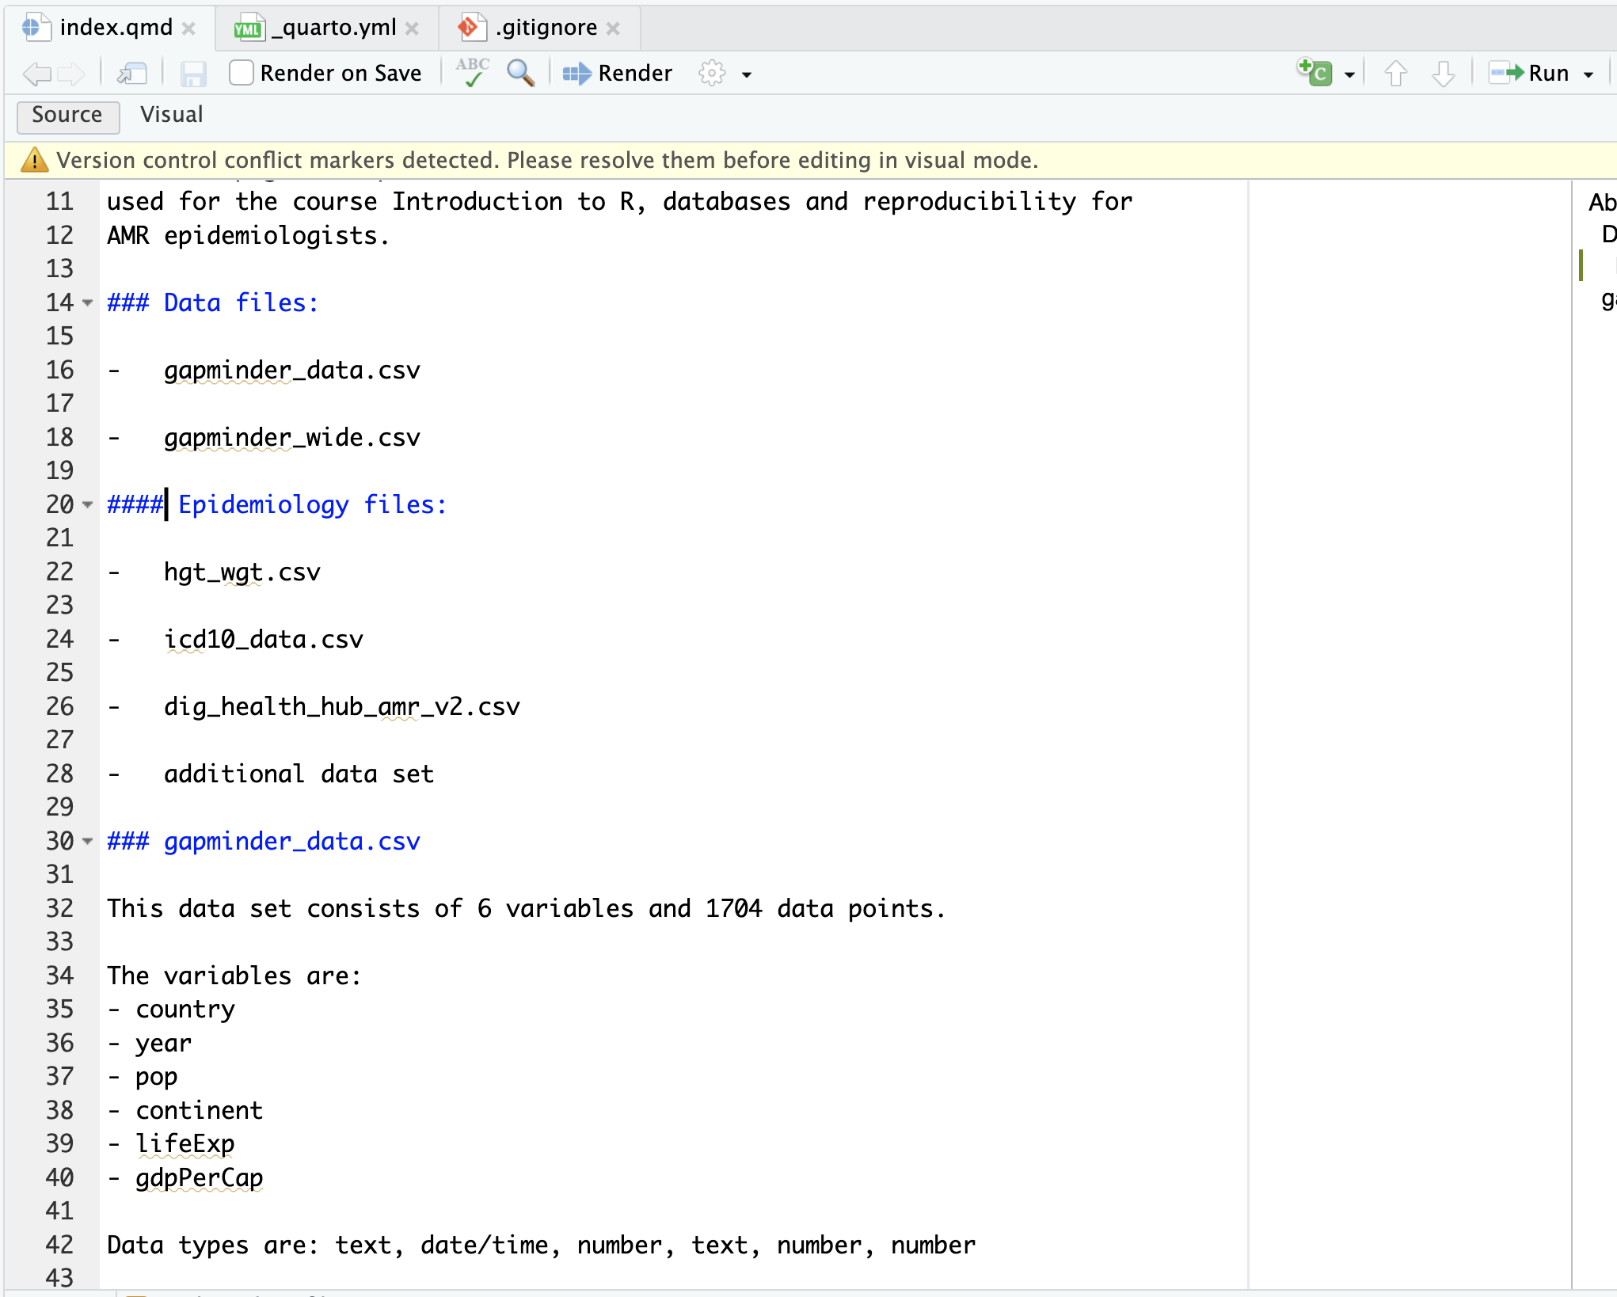The height and width of the screenshot is (1297, 1617).
Task: Switch to Source editor mode
Action: coord(67,116)
